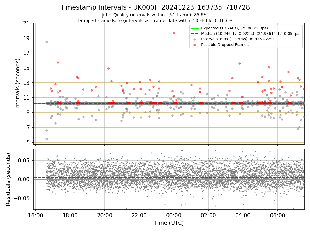Click the 18:00 time tick label
Viewport: 310px width, 232px height.
tap(70, 215)
